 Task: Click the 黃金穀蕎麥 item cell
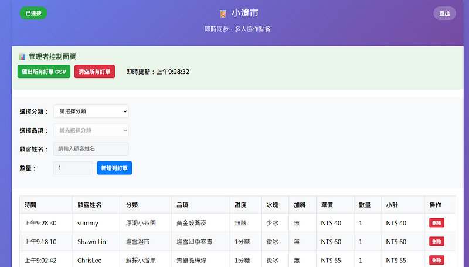pos(200,223)
